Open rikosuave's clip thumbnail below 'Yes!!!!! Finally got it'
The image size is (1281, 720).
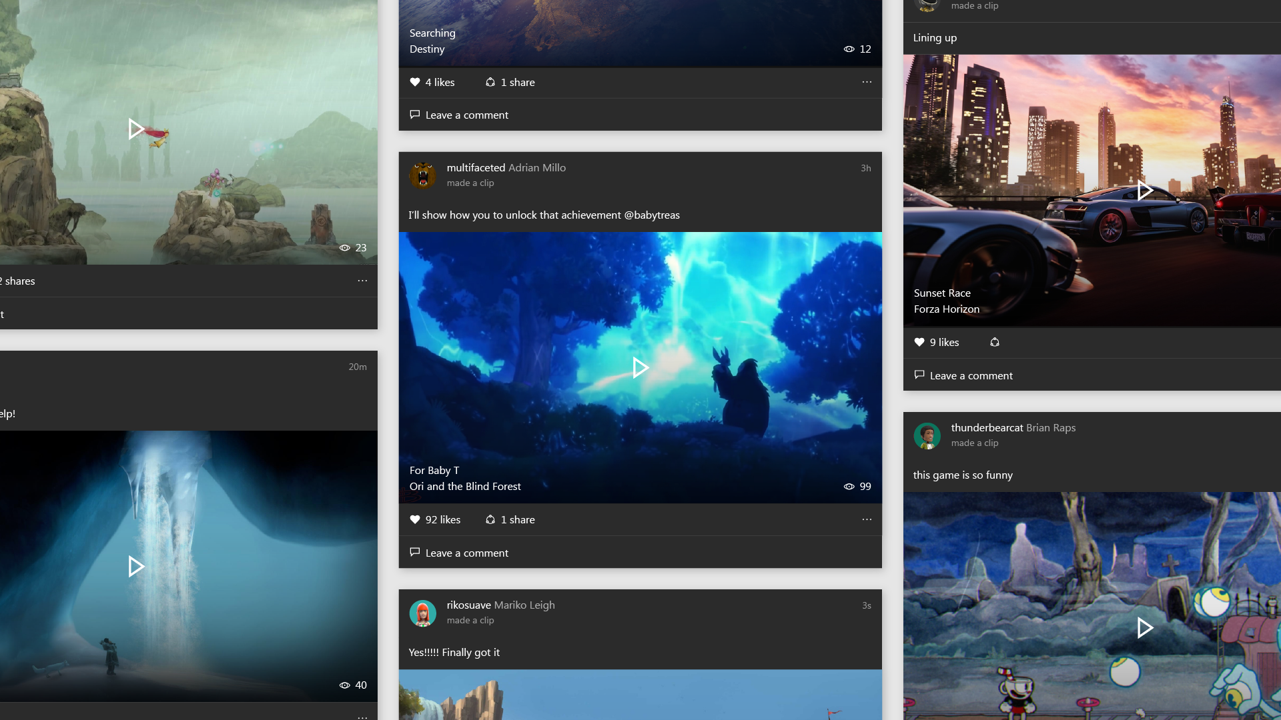640,695
